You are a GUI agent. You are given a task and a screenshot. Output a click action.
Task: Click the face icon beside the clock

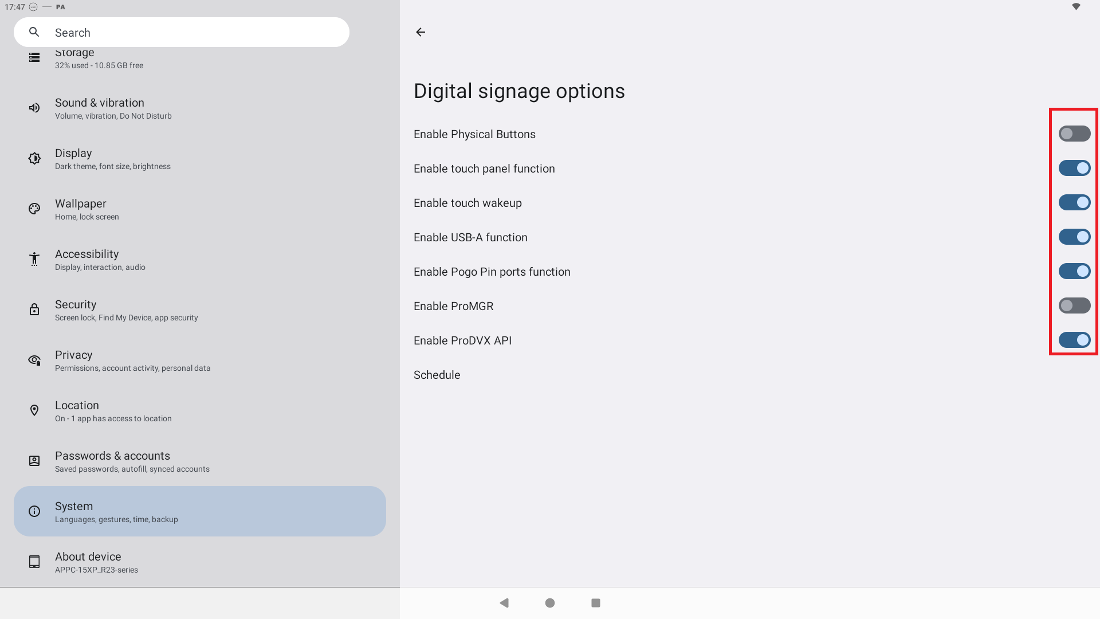[x=33, y=7]
